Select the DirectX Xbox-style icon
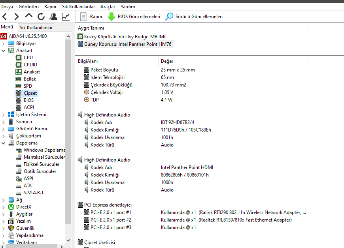The image size is (344, 248). coord(11,207)
